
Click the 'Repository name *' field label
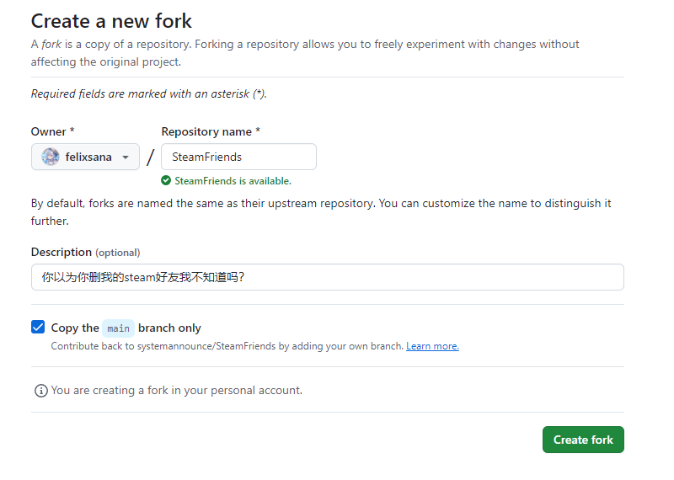[211, 131]
